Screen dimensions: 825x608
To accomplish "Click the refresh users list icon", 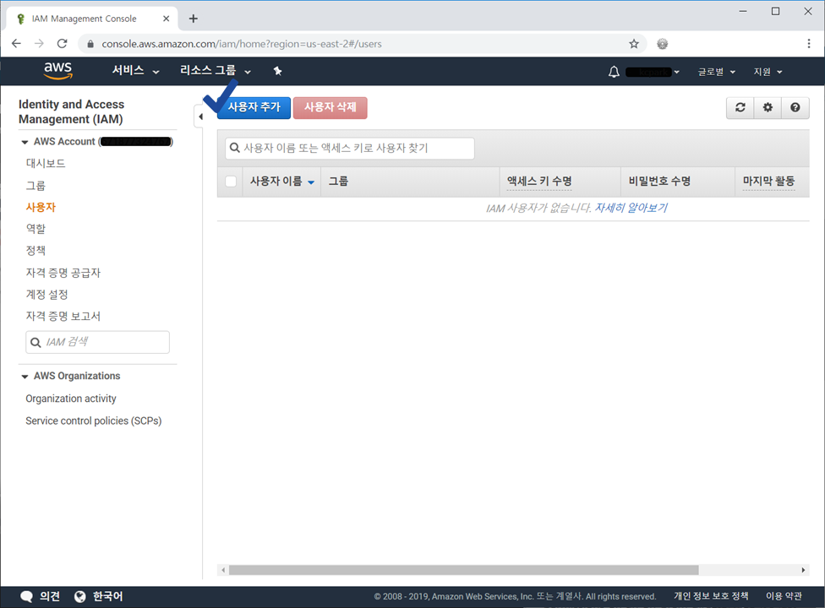I will tap(740, 107).
